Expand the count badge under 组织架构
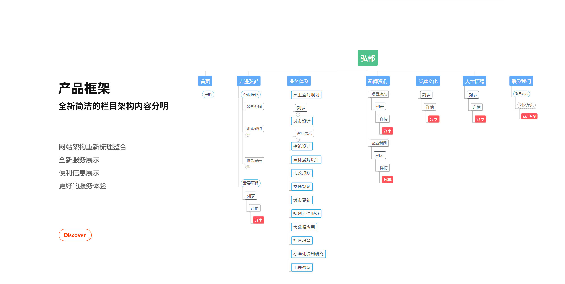Viewport: 565px width, 284px height. 247,135
